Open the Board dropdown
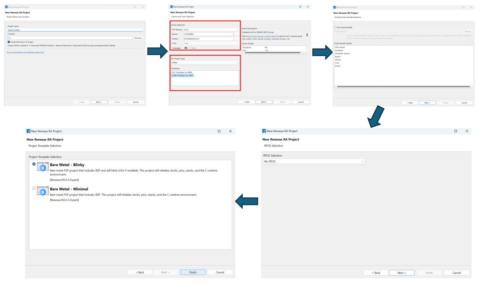Viewport: 481px width, 286px height. click(208, 34)
